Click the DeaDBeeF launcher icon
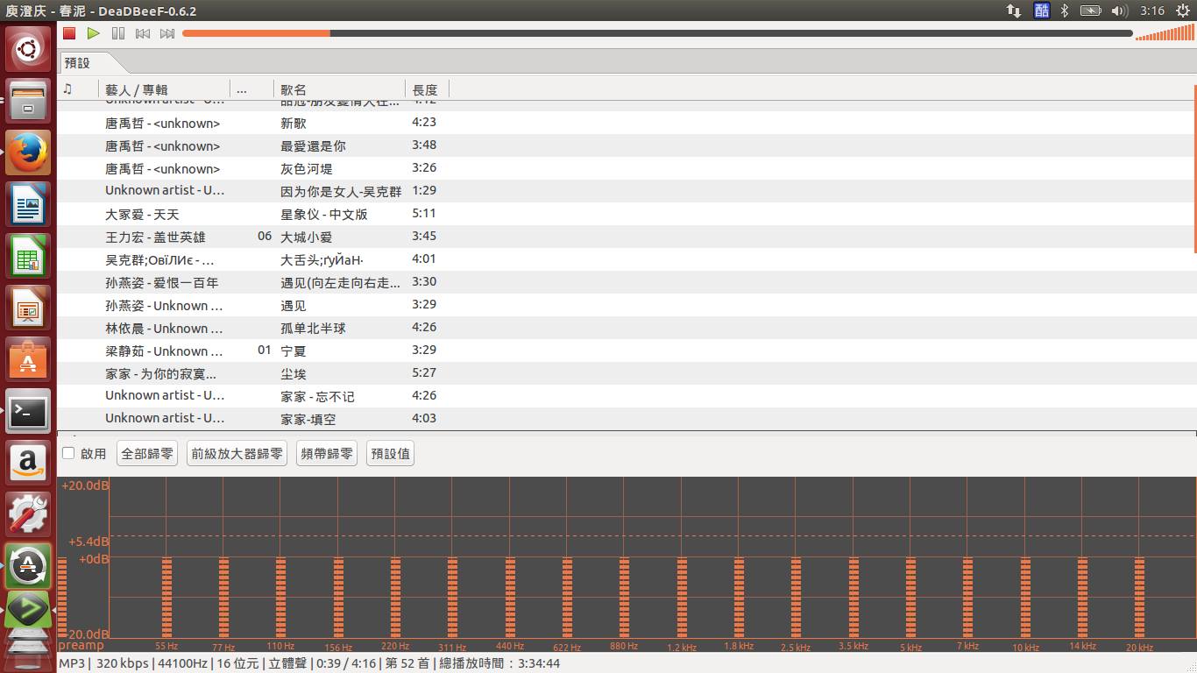The image size is (1197, 673). (x=28, y=611)
